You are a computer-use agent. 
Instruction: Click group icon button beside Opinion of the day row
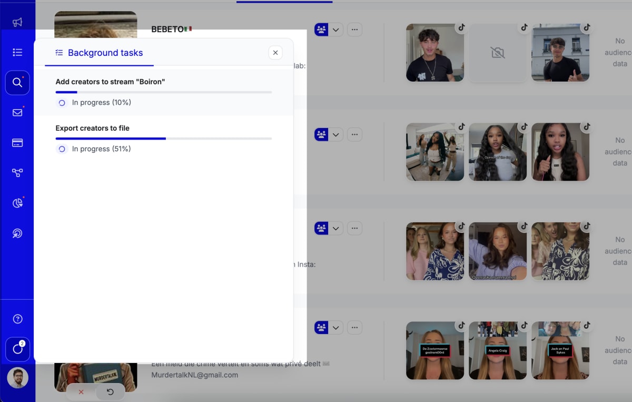click(x=321, y=135)
